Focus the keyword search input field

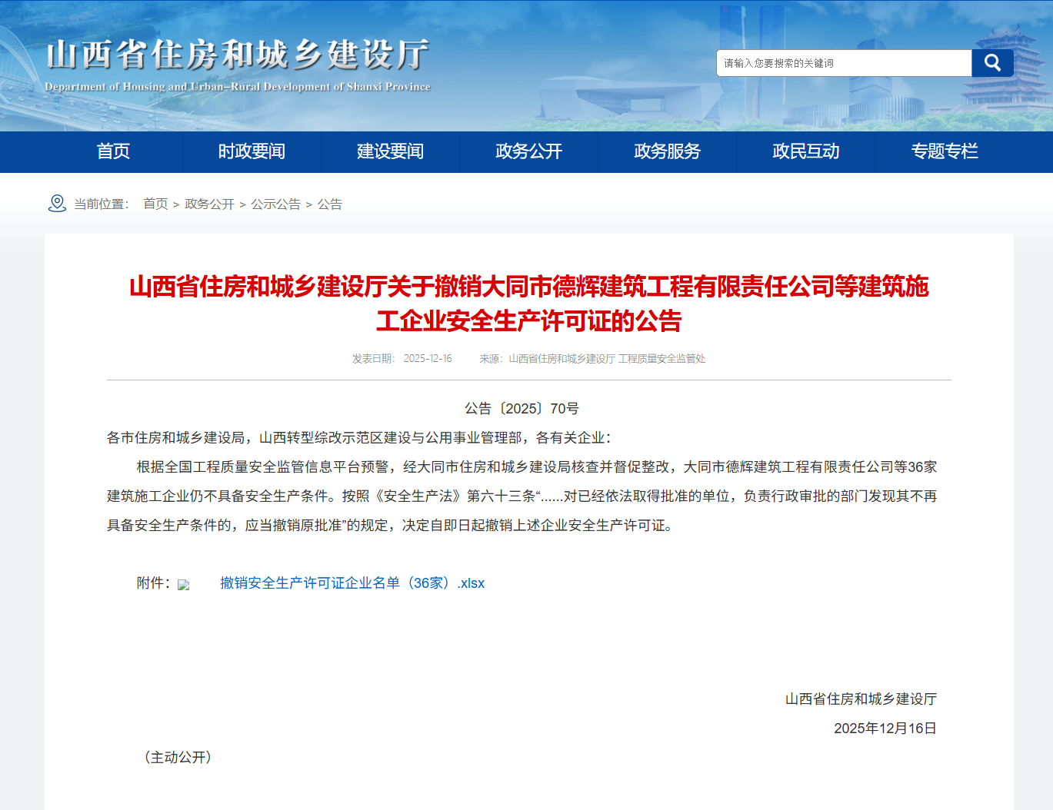click(x=844, y=63)
